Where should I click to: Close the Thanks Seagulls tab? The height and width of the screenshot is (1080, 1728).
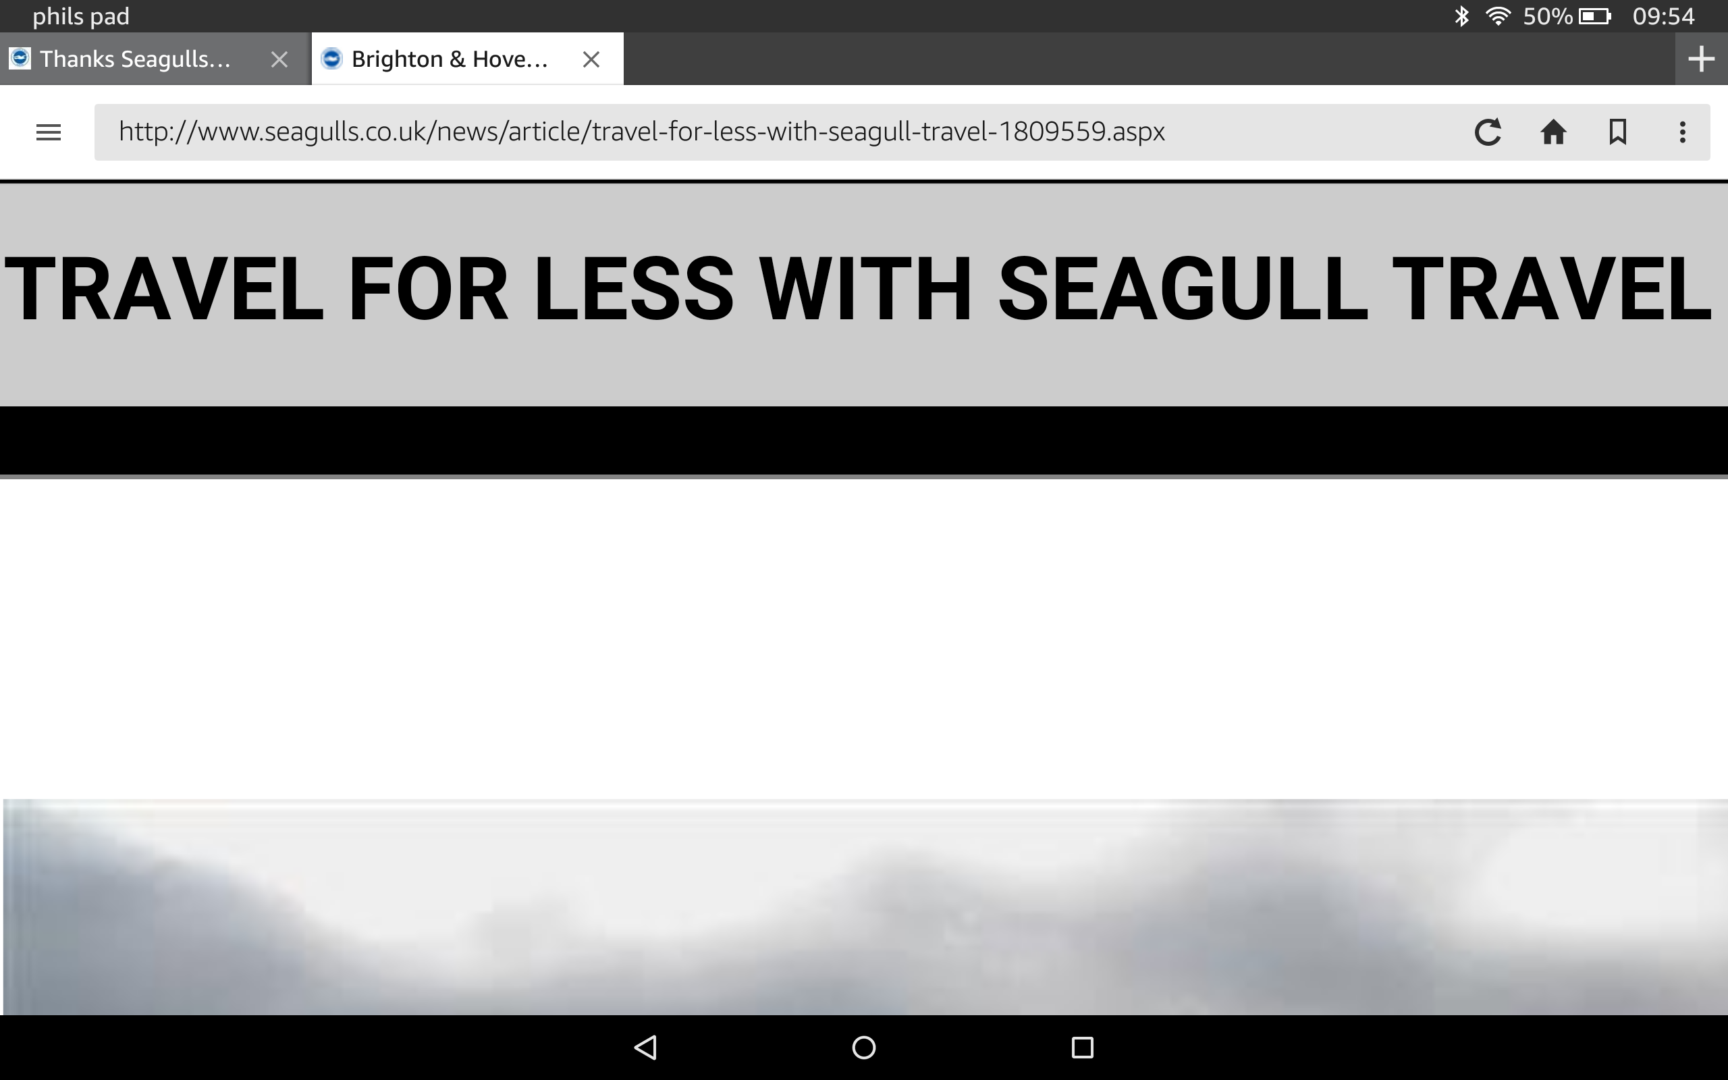tap(280, 59)
